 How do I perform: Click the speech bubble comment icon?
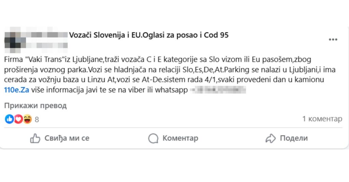[153, 138]
